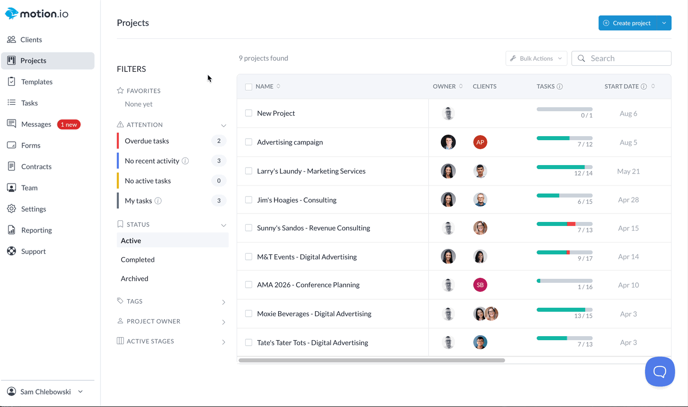The width and height of the screenshot is (688, 407).
Task: Tick the checkbox for Advertising campaign
Action: 249,142
